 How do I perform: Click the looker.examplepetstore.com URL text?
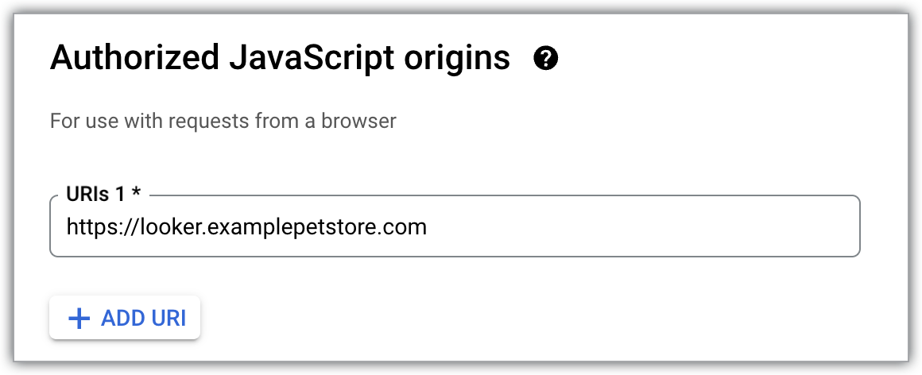tap(246, 227)
